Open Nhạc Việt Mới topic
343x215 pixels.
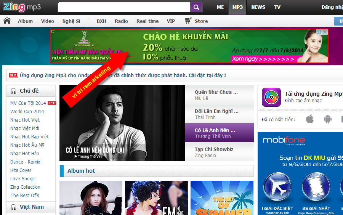point(25,128)
